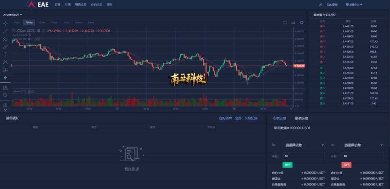The height and width of the screenshot is (189, 390).
Task: Enter fullscreen chart mode
Action: [285, 22]
